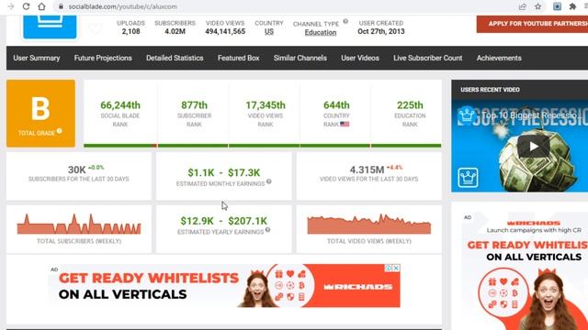Click the 877th subscriber rank

coord(194,105)
